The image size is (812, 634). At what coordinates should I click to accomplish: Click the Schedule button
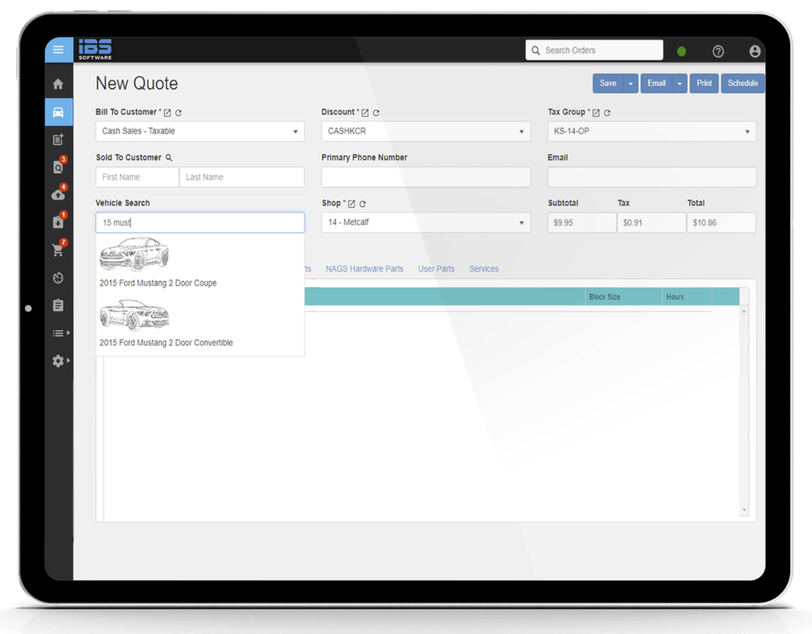point(743,84)
